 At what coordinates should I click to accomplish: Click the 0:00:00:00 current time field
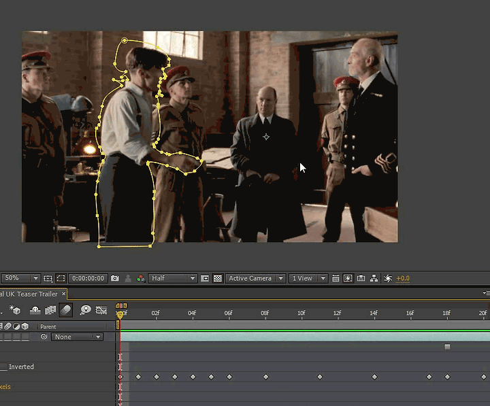tap(88, 278)
